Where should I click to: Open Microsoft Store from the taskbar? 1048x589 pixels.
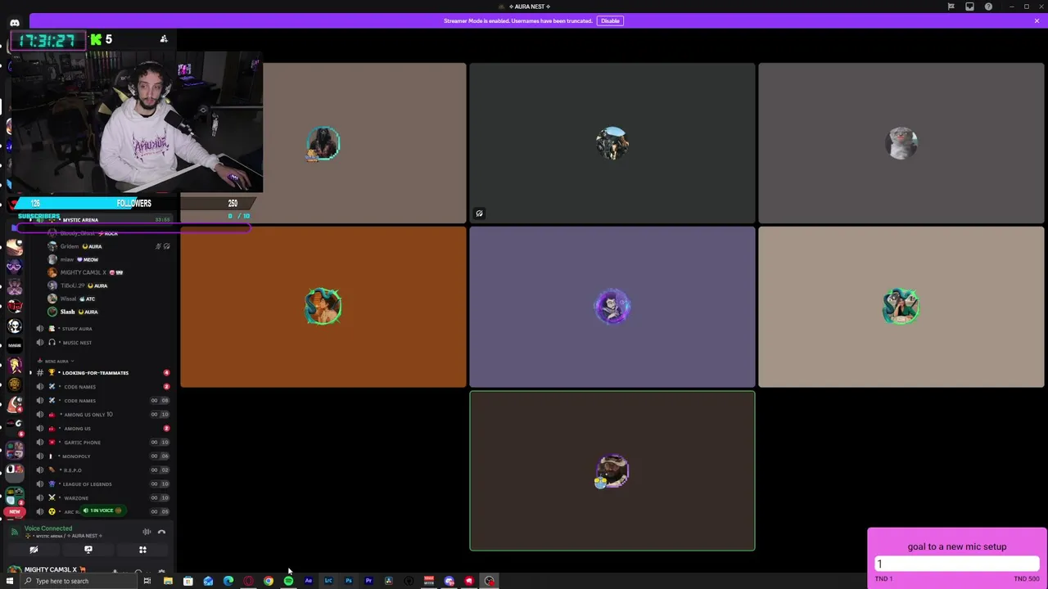[187, 581]
